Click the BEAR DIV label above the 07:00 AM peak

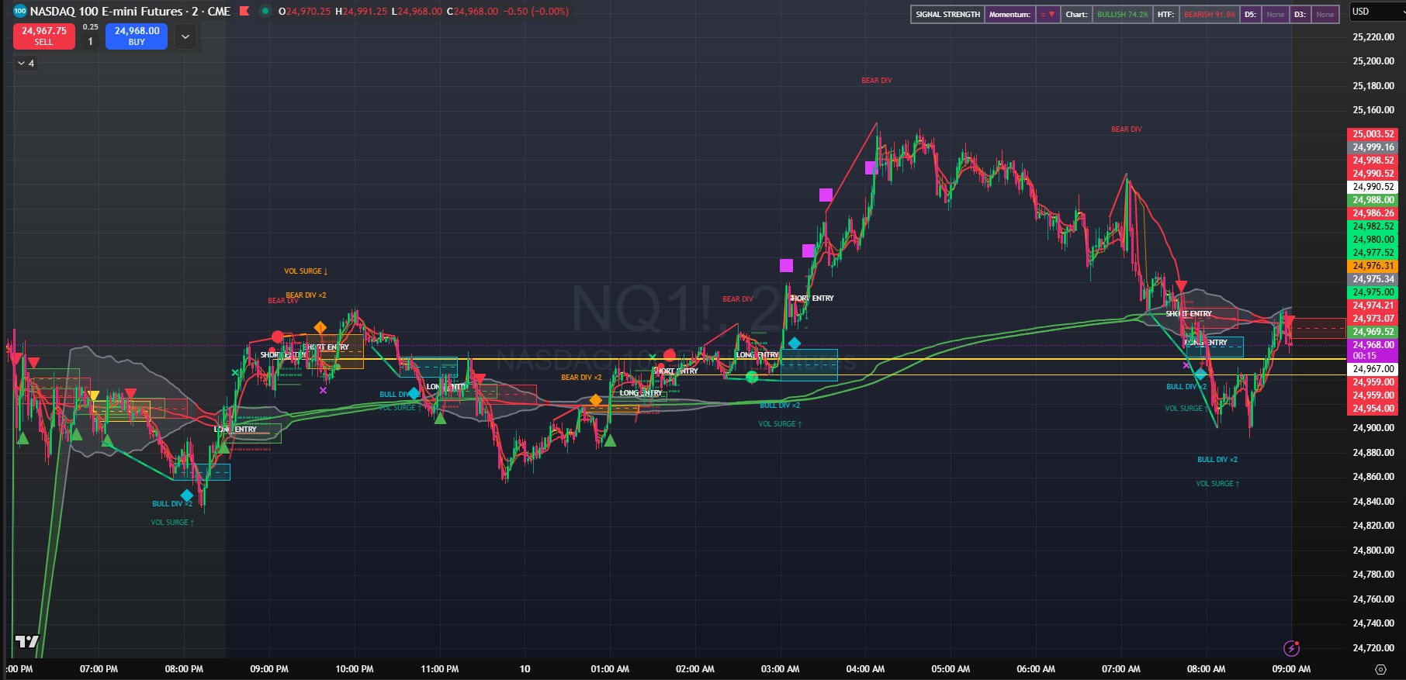pos(1127,129)
